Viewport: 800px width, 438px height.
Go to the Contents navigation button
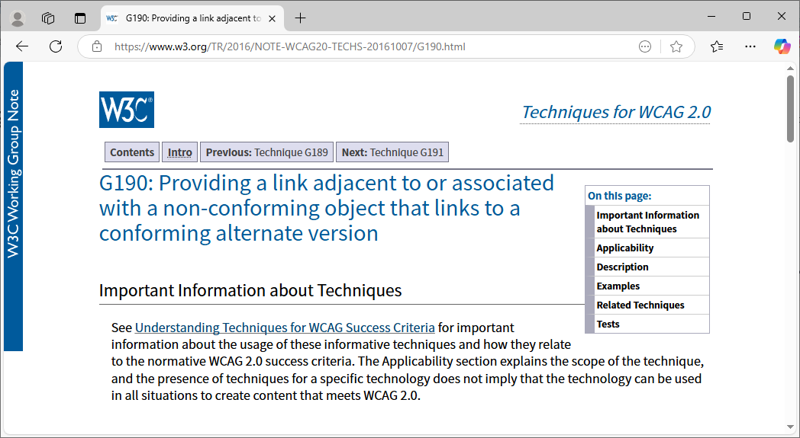[x=132, y=152]
